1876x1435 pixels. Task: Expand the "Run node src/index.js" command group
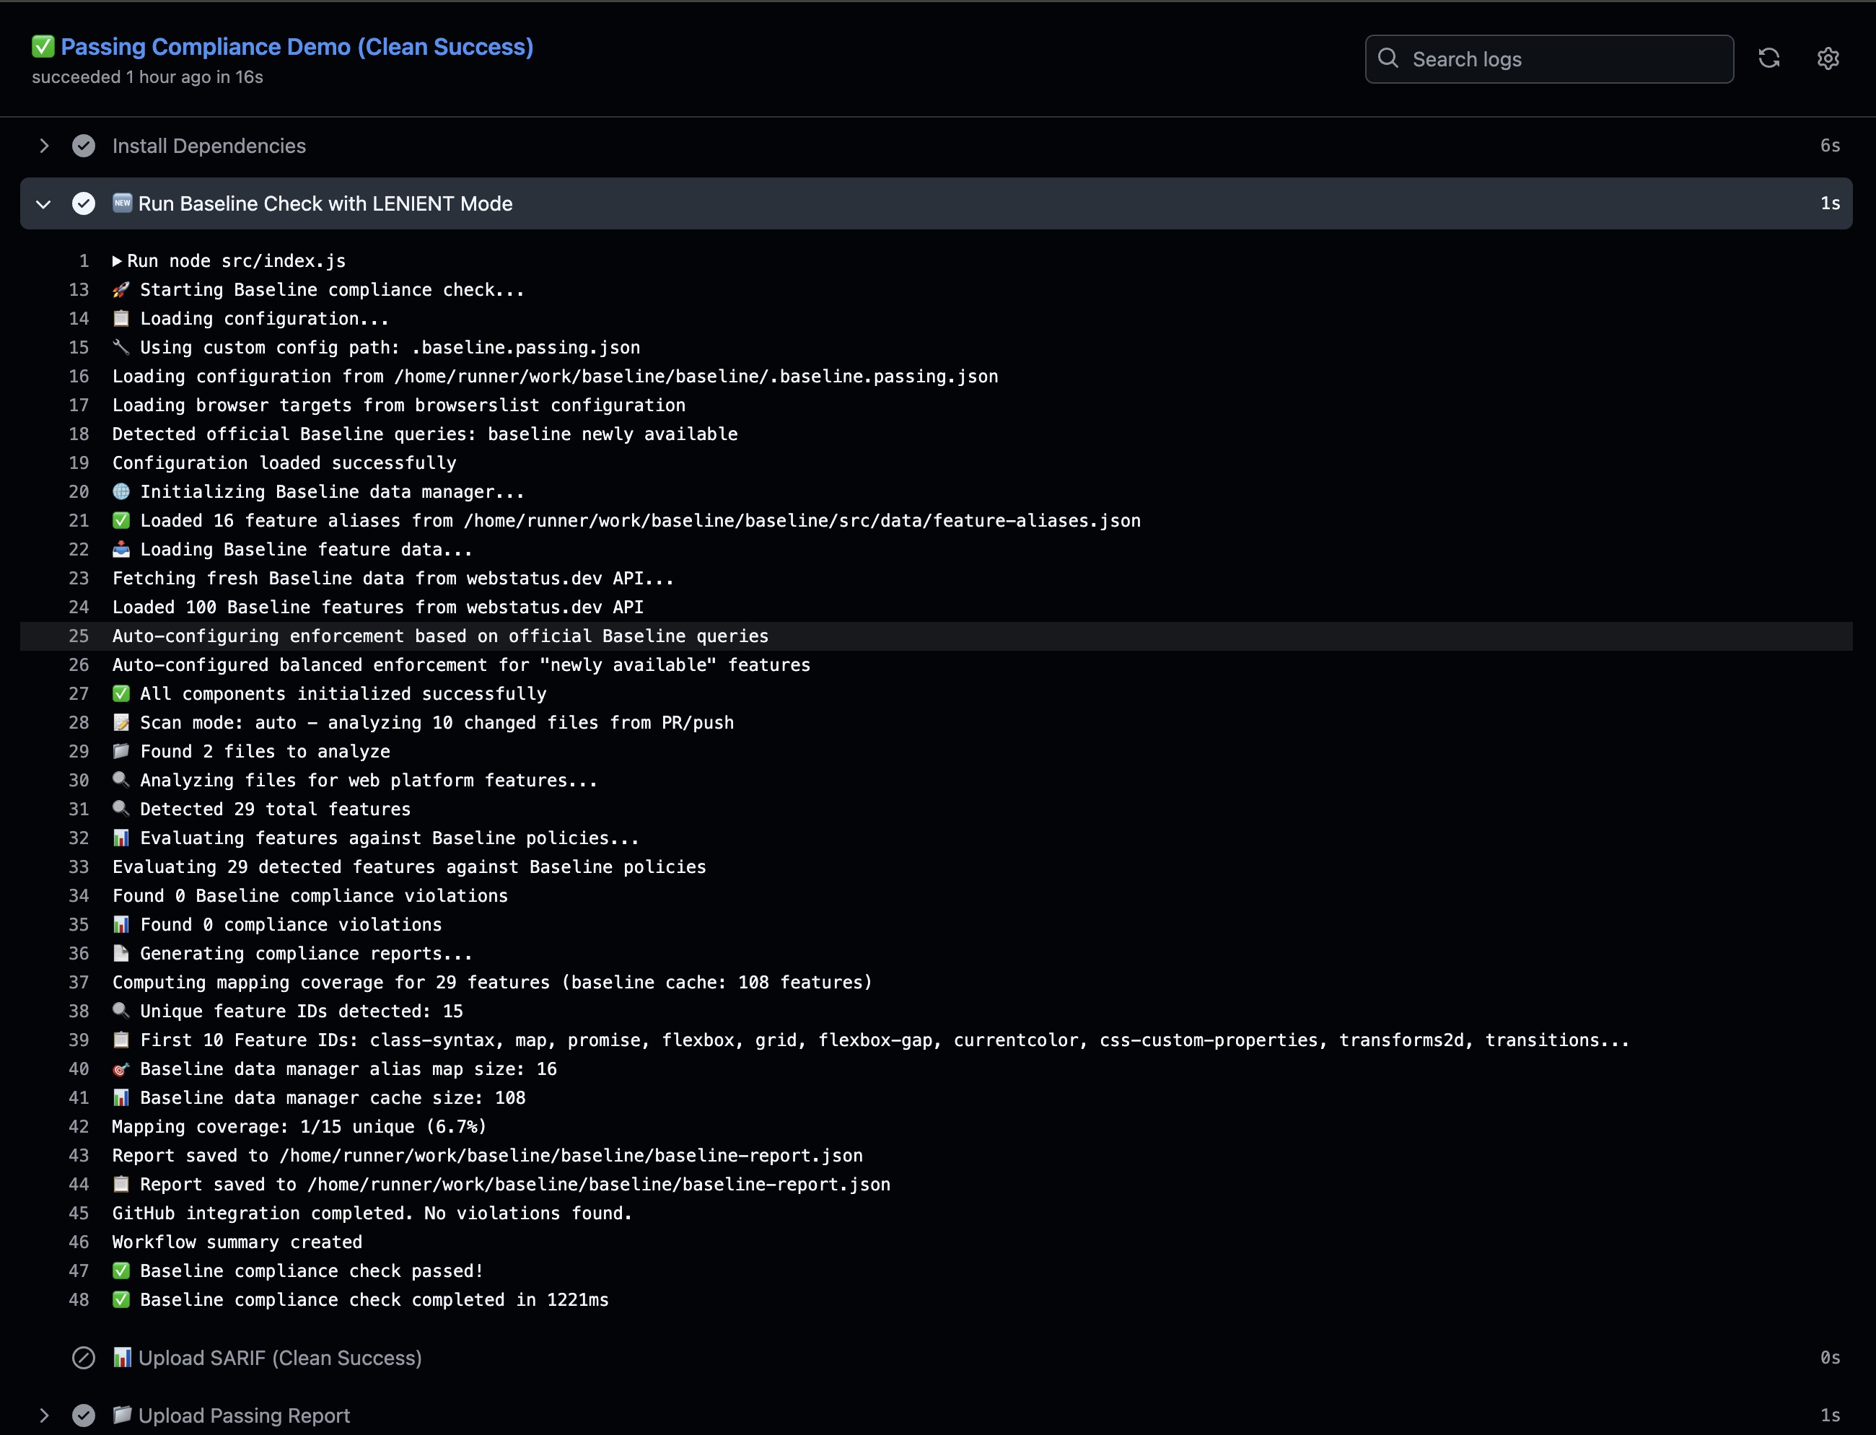tap(117, 261)
